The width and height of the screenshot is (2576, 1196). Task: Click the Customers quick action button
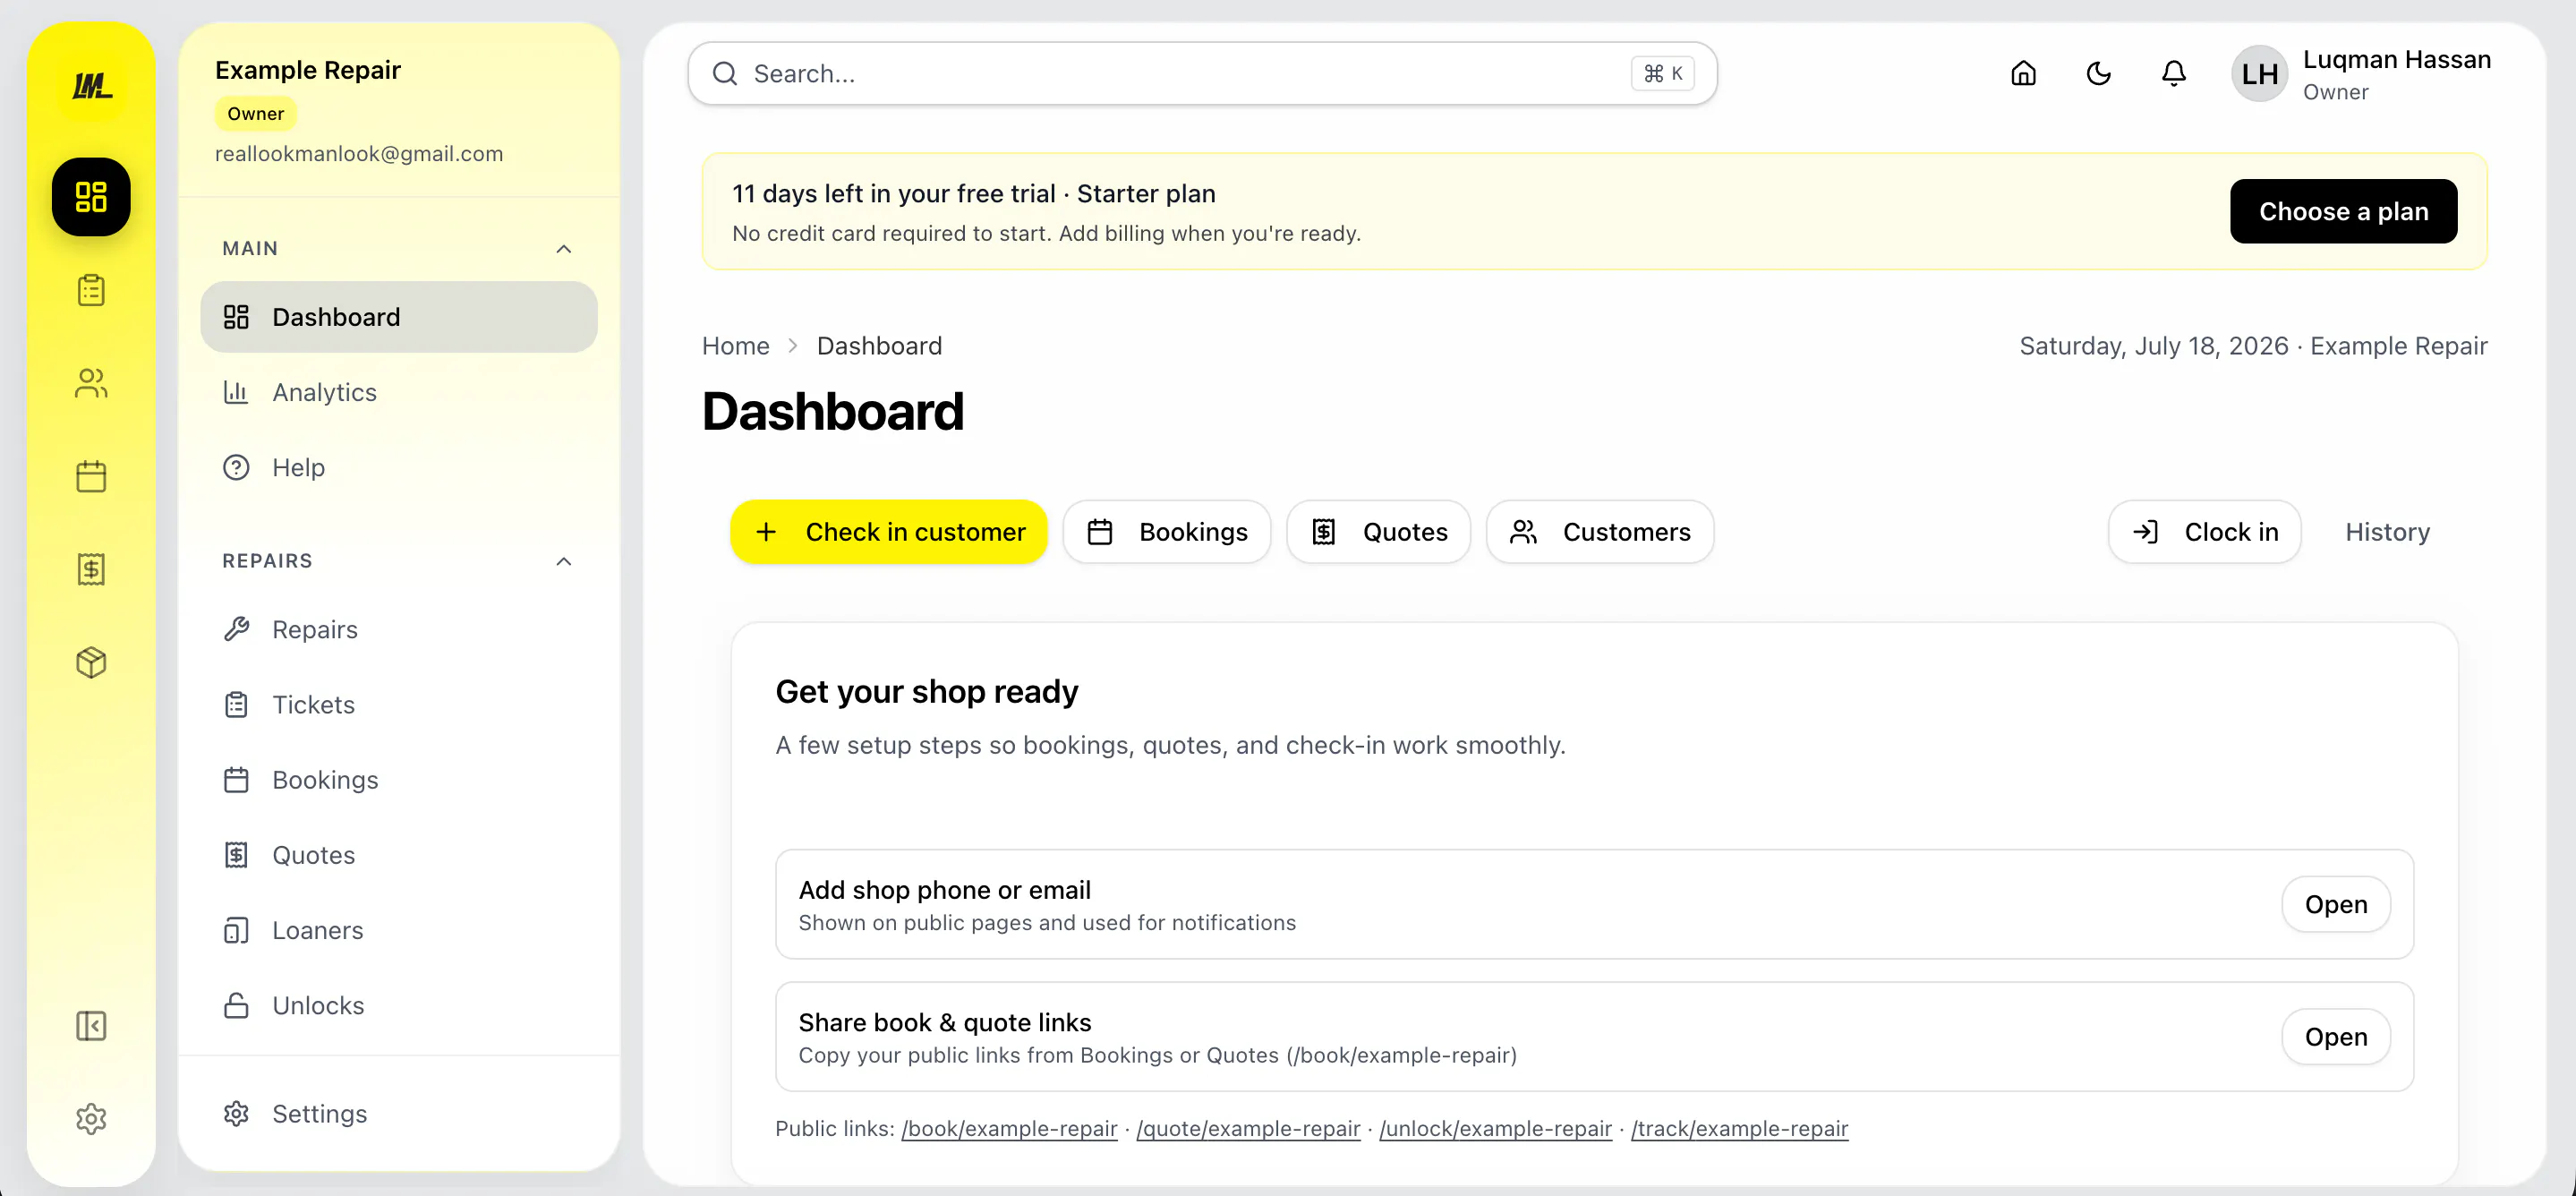coord(1600,531)
